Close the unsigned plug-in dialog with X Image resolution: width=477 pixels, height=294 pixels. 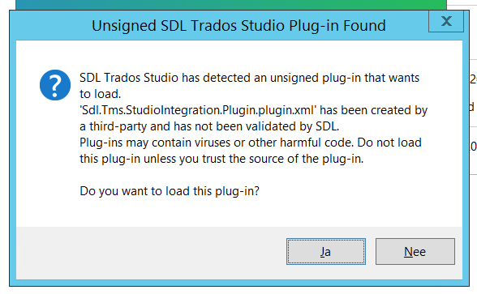click(x=446, y=21)
